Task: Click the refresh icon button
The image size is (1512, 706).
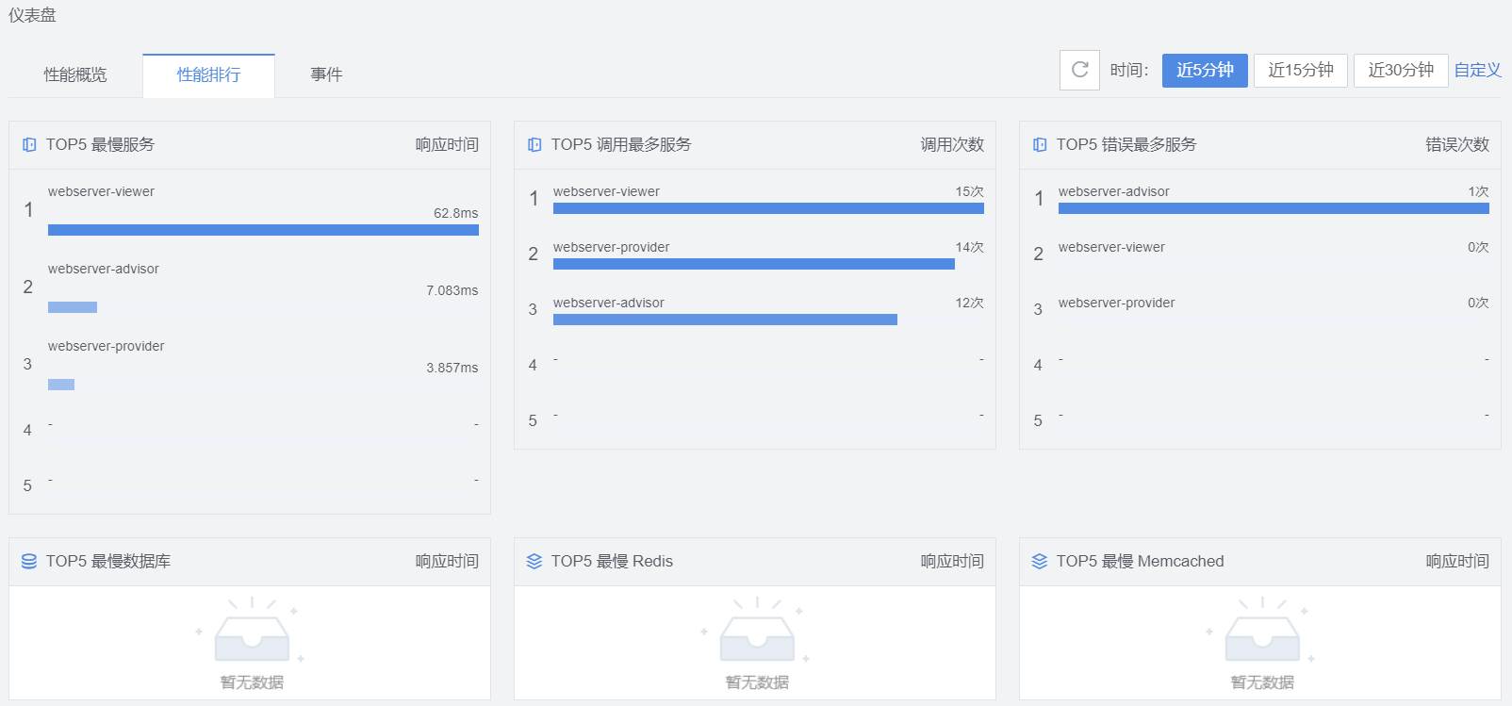Action: [1079, 70]
